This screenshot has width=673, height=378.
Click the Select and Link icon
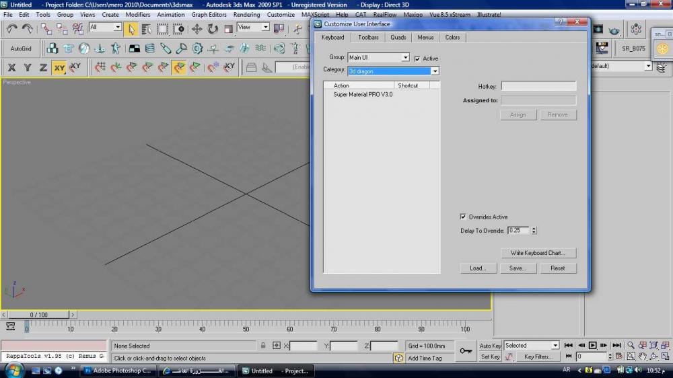(46, 29)
